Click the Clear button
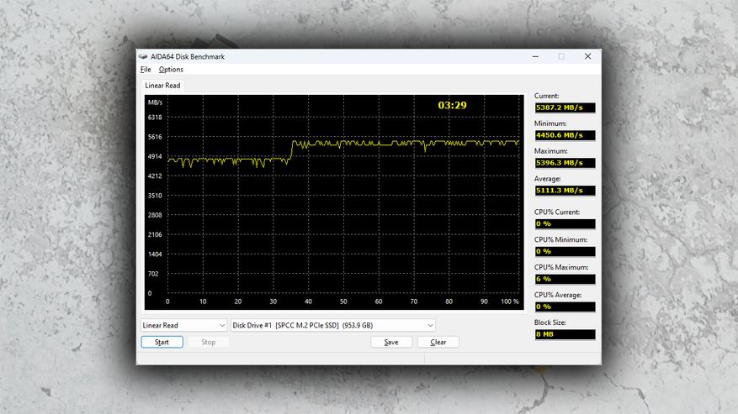Viewport: 738px width, 414px height. coord(438,342)
